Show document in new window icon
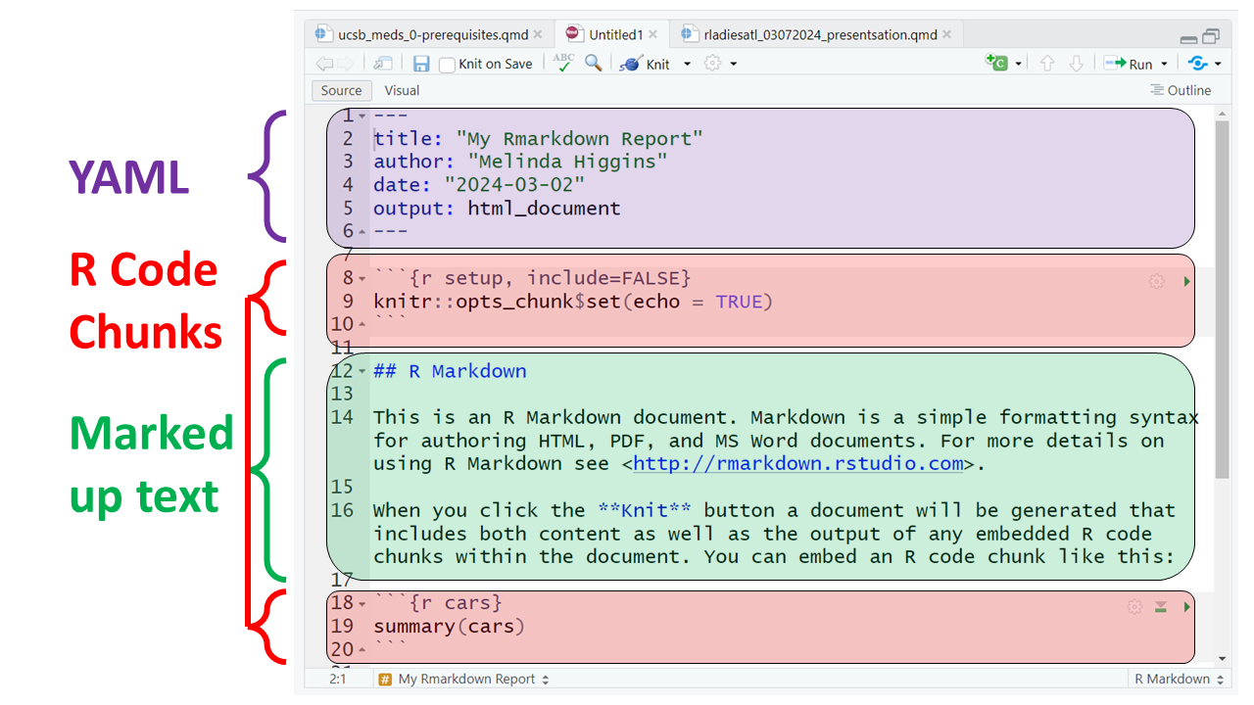The width and height of the screenshot is (1254, 705). click(x=383, y=64)
